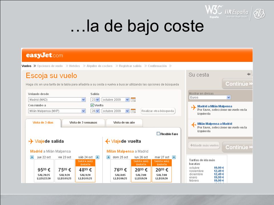The width and height of the screenshot is (274, 205).
Task: Select mar 27 oct fare 20,99 €
Action: [162, 171]
